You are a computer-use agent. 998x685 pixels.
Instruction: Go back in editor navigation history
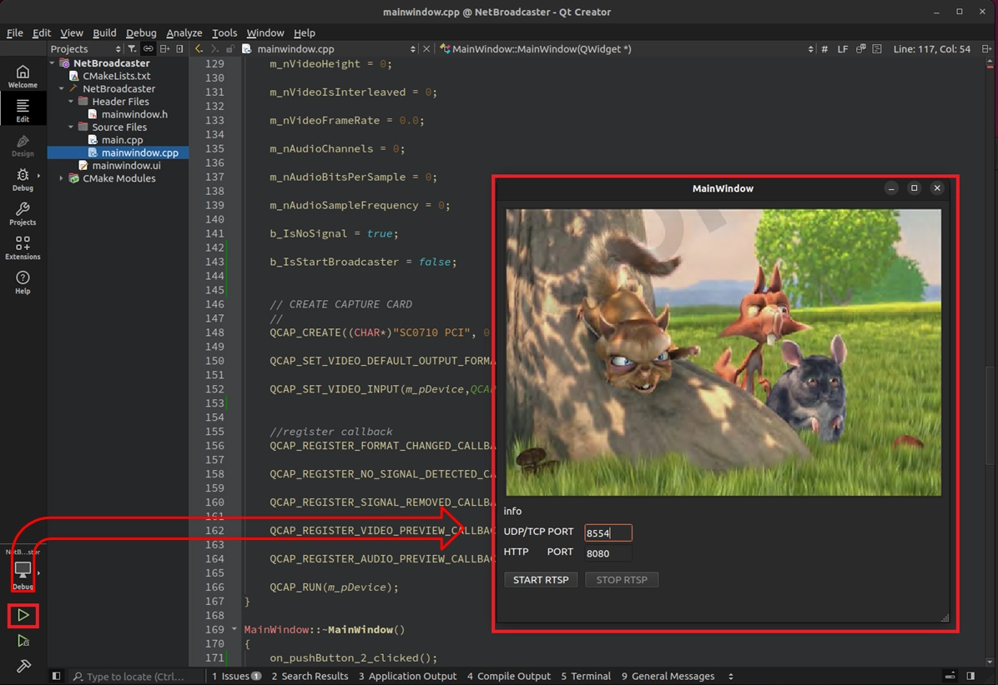[199, 48]
